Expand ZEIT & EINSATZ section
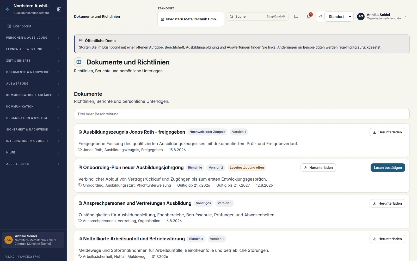 pos(33,61)
